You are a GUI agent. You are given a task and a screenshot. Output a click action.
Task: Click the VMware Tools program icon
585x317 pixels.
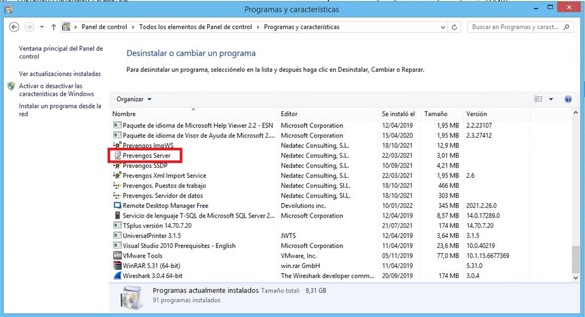click(118, 256)
